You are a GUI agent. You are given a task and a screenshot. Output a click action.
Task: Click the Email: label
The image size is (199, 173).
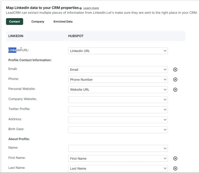pyautogui.click(x=13, y=69)
